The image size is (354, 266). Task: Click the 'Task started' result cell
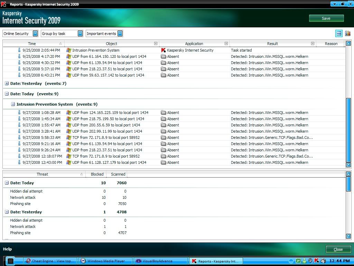[241, 50]
